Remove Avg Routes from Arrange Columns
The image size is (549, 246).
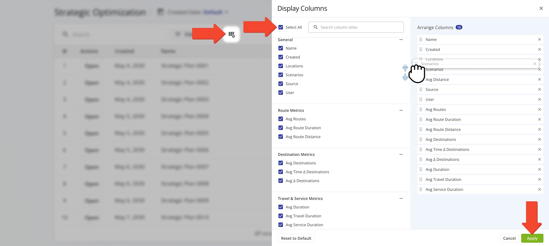click(539, 109)
